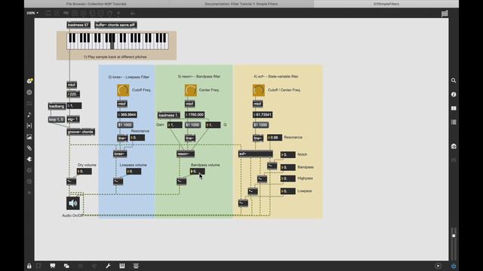Image resolution: width=483 pixels, height=271 pixels.
Task: Click the loadmess 57 object box
Action: (x=78, y=25)
